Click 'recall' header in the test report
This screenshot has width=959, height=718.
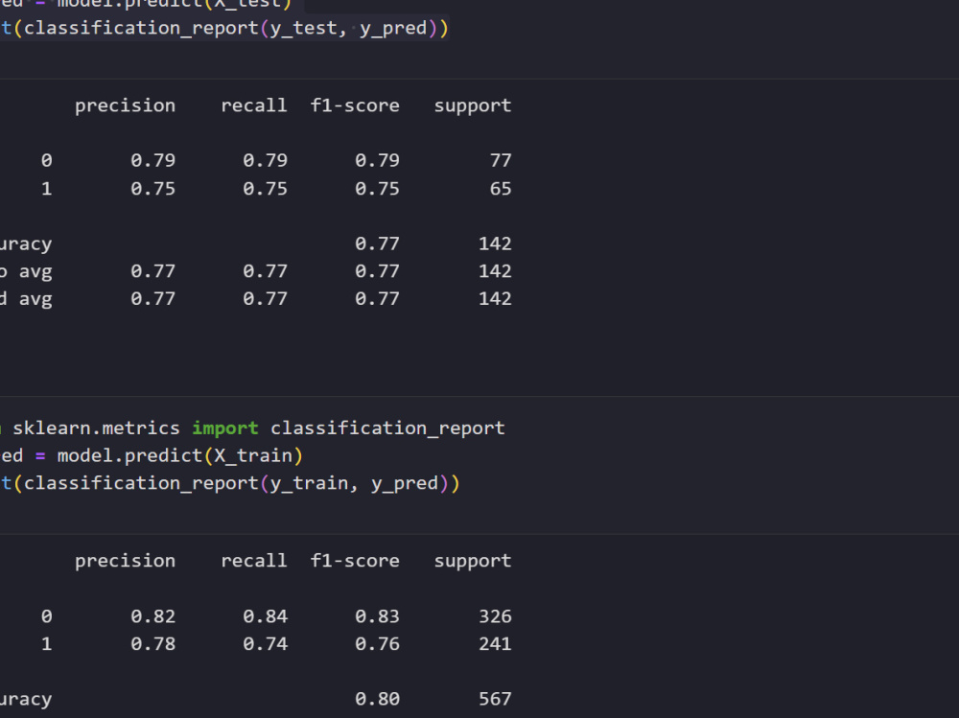coord(254,105)
